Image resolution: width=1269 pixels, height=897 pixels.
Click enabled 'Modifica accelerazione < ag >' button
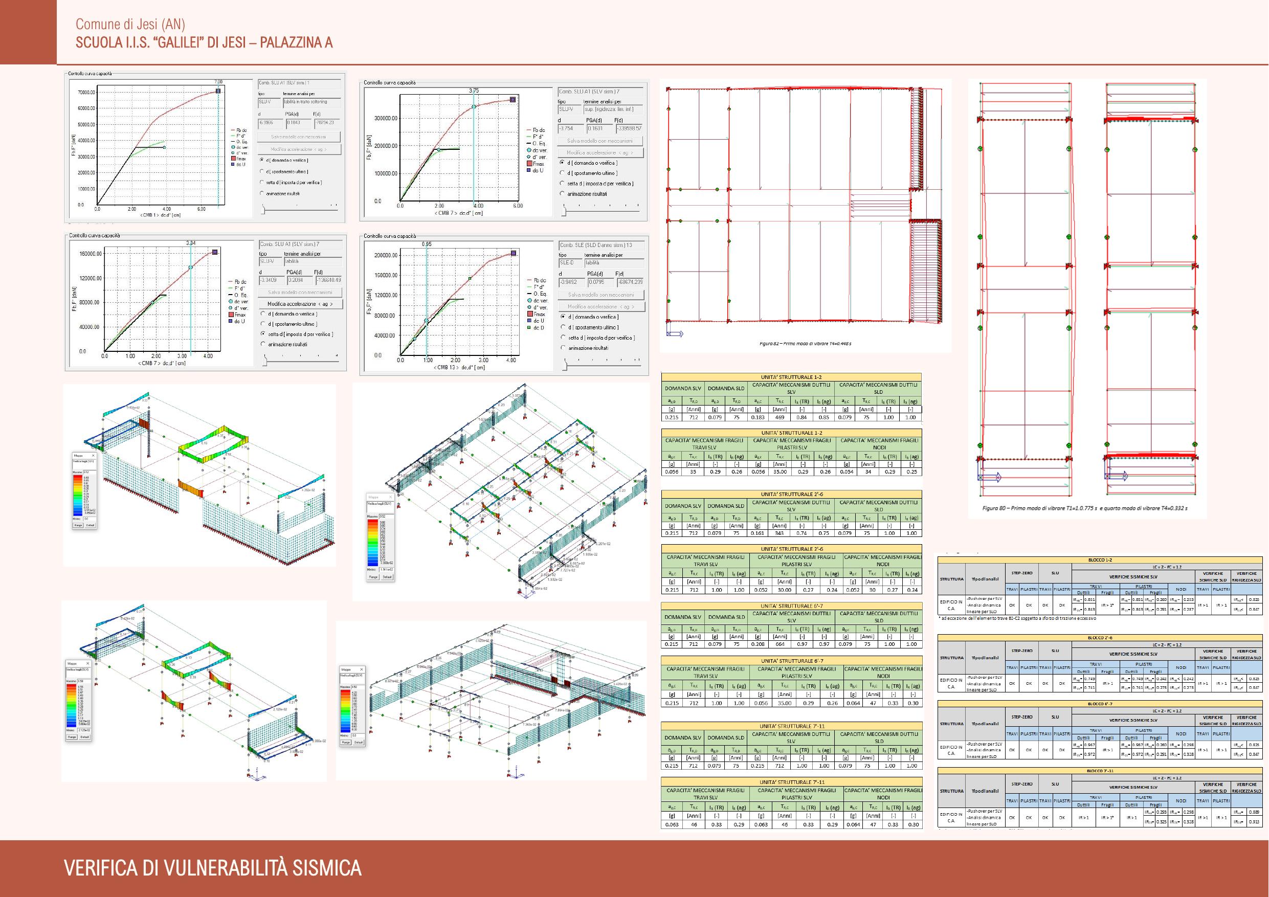(300, 304)
